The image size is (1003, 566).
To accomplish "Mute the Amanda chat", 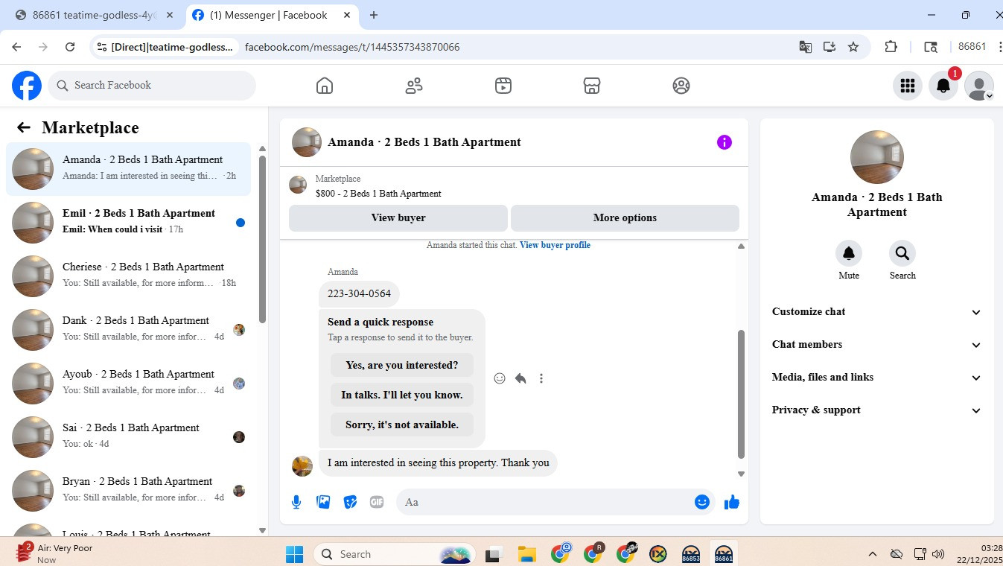I will pos(849,253).
